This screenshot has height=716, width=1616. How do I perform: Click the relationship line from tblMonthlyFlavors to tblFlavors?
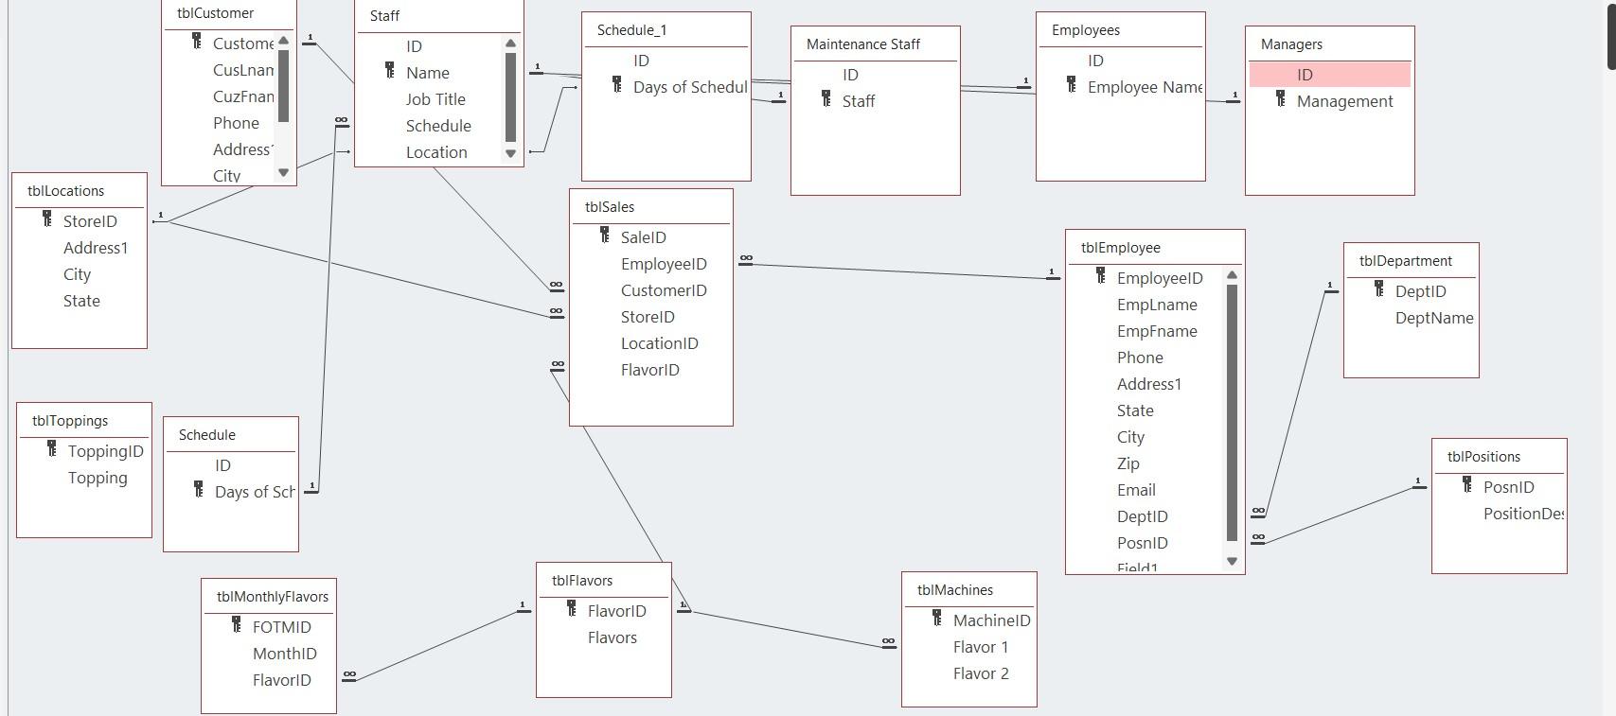pyautogui.click(x=435, y=645)
